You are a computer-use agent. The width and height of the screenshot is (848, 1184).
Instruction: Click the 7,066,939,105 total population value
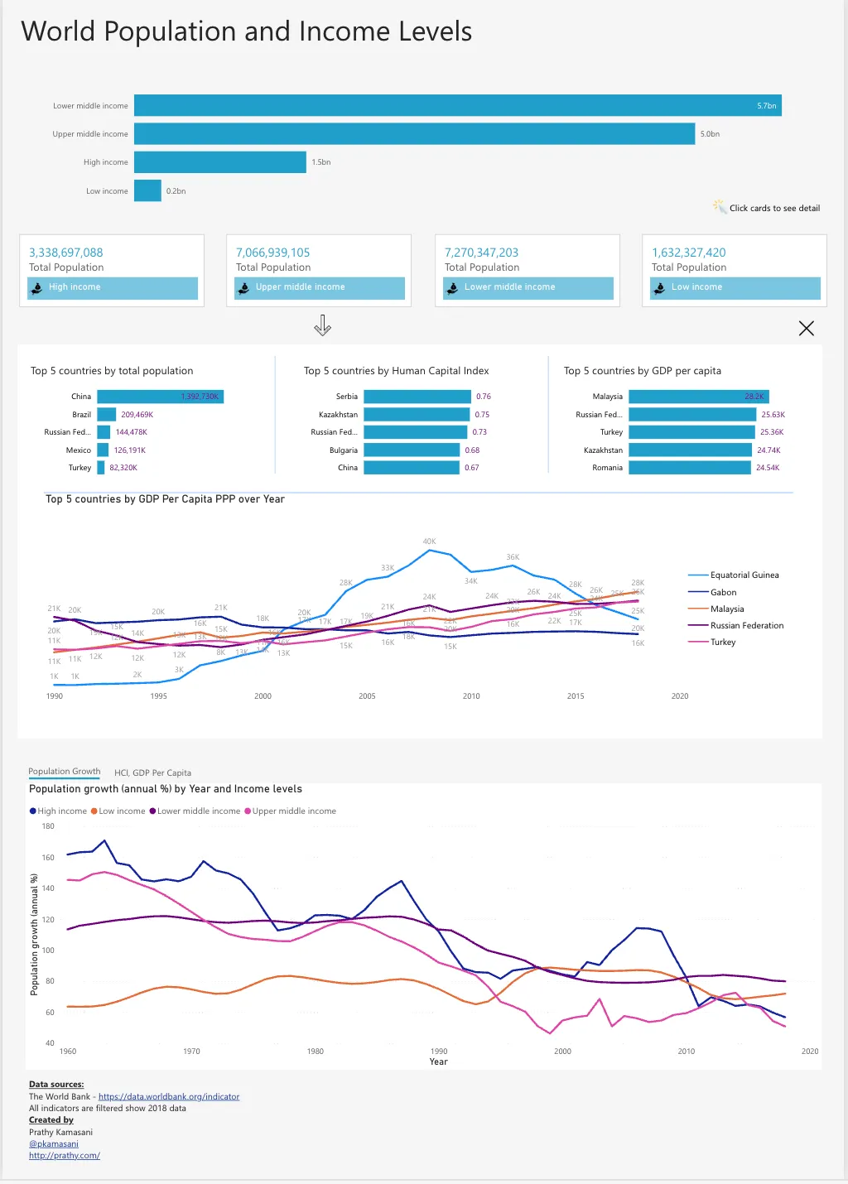(273, 253)
